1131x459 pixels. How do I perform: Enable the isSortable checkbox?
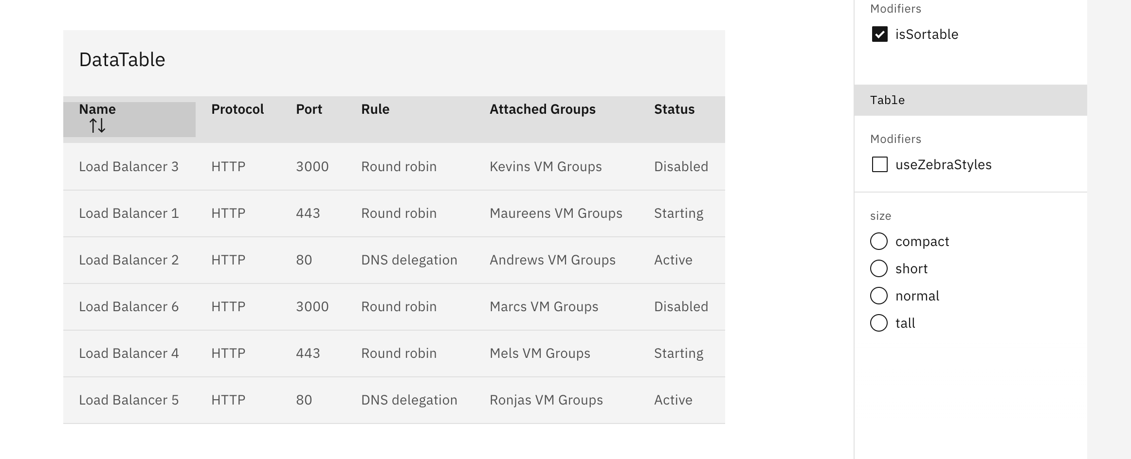[x=879, y=34]
